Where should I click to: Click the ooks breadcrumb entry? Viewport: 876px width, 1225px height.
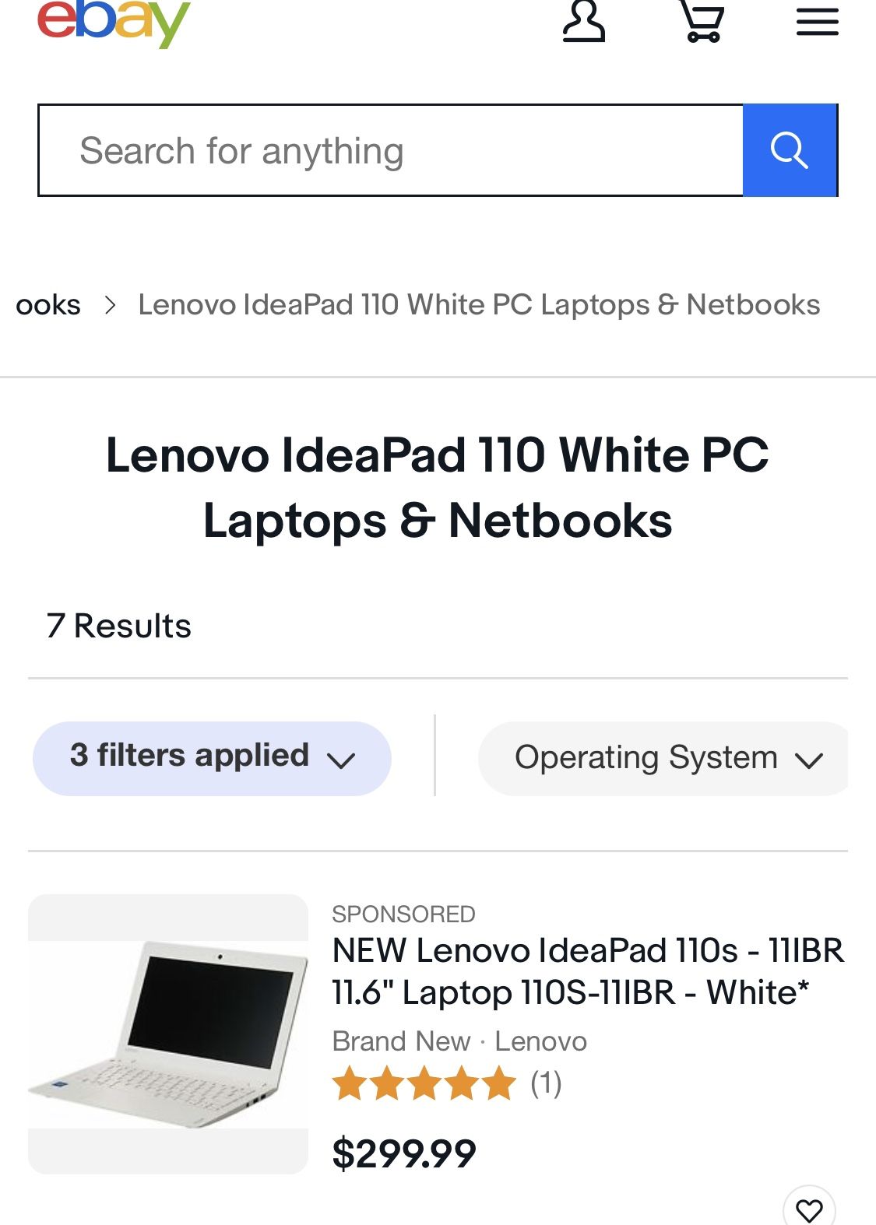(47, 304)
